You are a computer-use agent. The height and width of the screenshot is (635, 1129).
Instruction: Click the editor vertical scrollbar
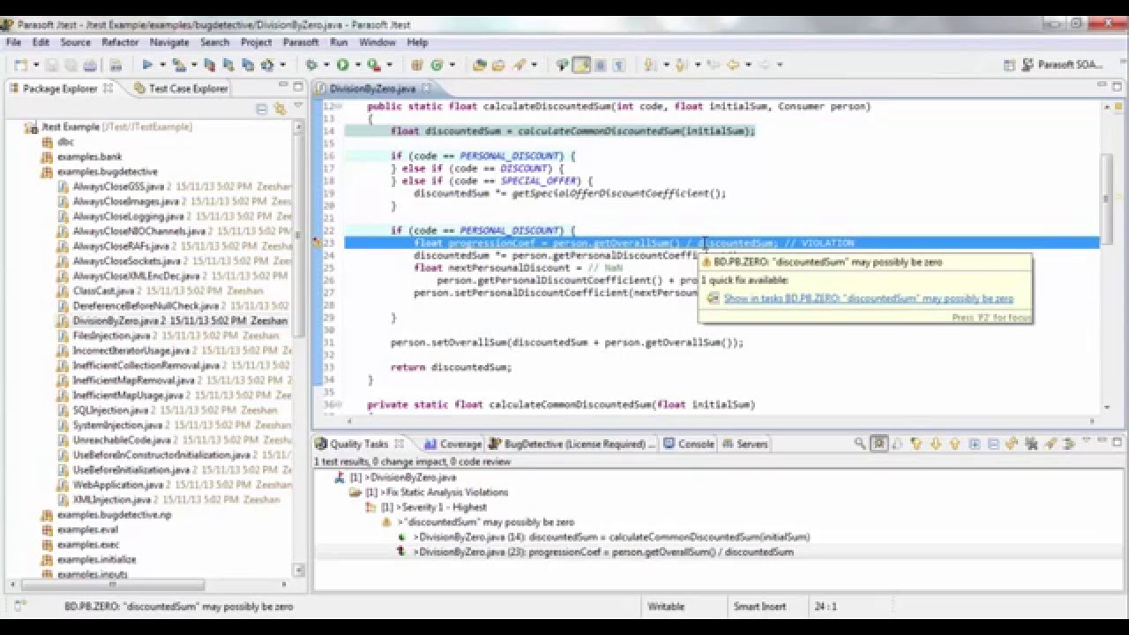[x=1107, y=198]
